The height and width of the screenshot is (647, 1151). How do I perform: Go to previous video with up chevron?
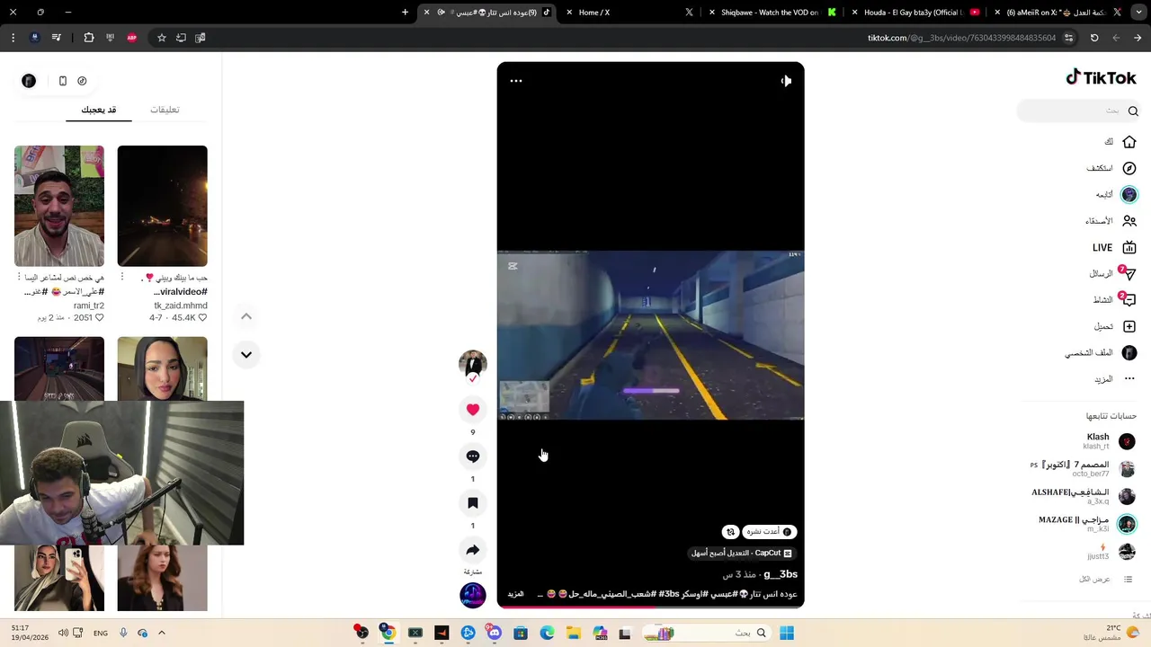246,316
